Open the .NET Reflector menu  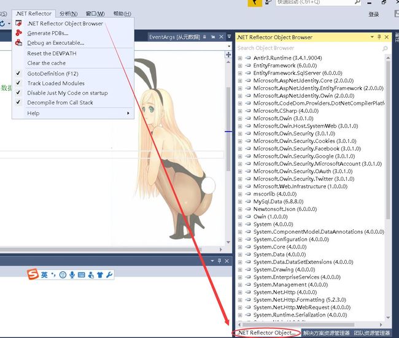[x=33, y=13]
